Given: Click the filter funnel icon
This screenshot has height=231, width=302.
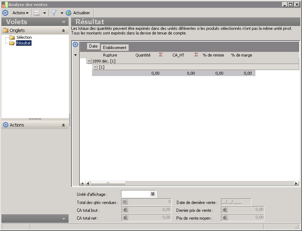Looking at the screenshot, I should [54, 13].
